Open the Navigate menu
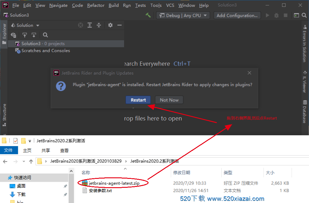 coord(58,5)
